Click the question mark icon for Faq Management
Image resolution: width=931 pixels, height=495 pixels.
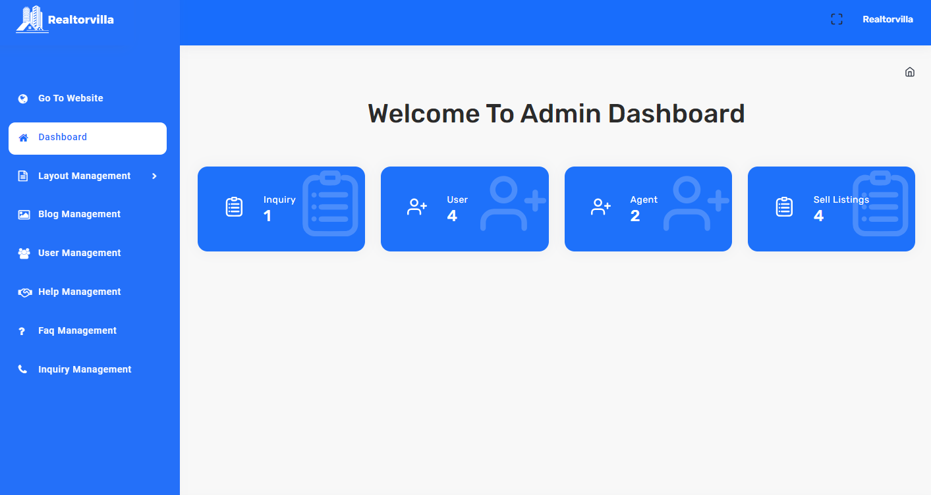pyautogui.click(x=22, y=331)
